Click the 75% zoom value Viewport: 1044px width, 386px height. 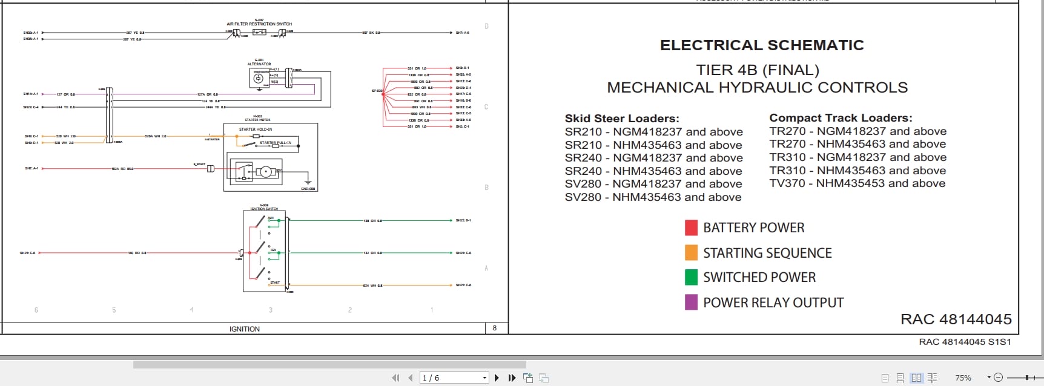(963, 378)
